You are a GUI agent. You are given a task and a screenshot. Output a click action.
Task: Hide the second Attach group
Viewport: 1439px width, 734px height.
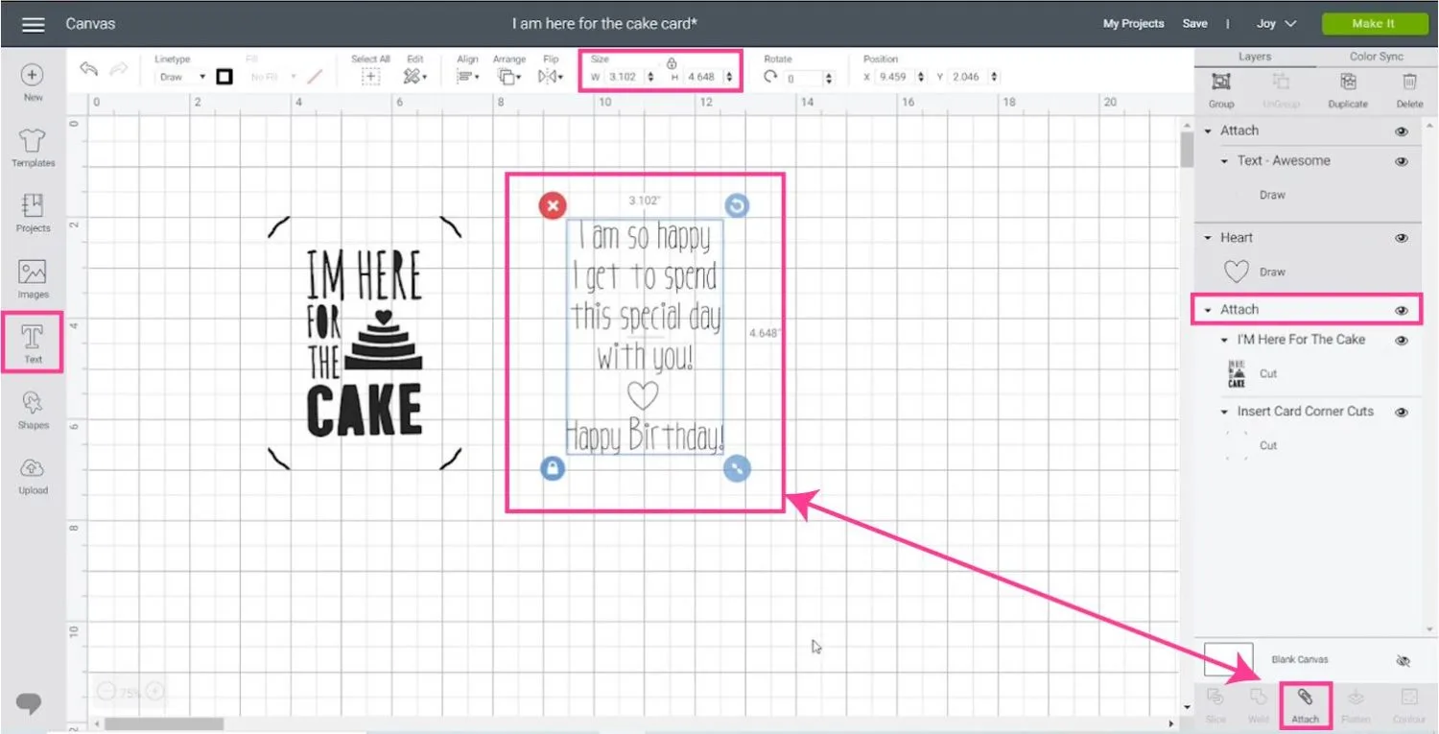(x=1402, y=310)
